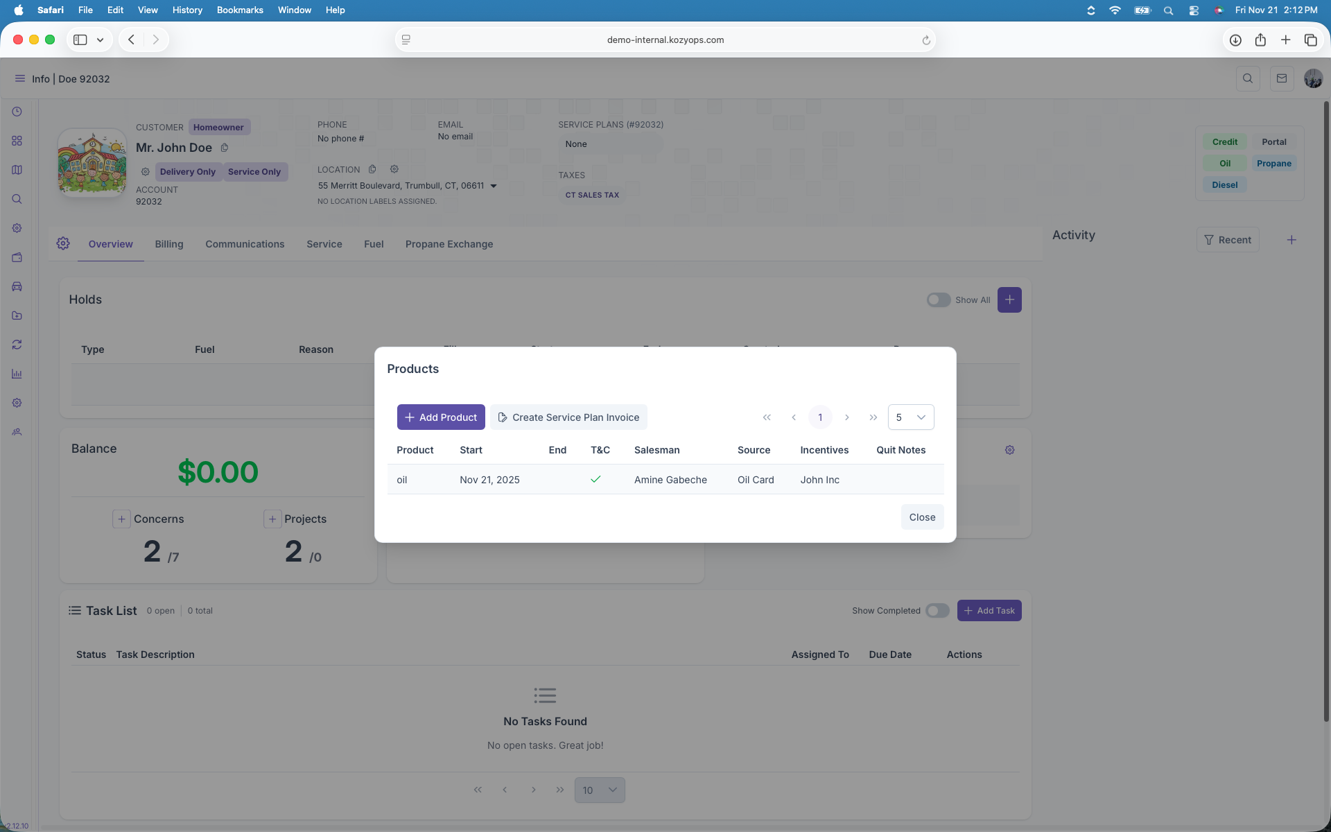Viewport: 1331px width, 832px height.
Task: Click the Create Service Plan Invoice button
Action: pyautogui.click(x=568, y=417)
